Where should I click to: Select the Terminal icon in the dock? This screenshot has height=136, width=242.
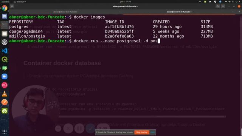[5, 25]
